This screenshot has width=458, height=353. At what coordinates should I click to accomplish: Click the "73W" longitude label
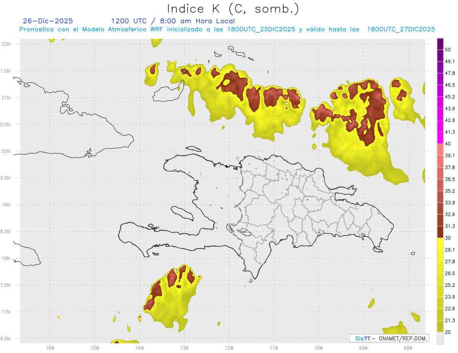[x=184, y=348]
